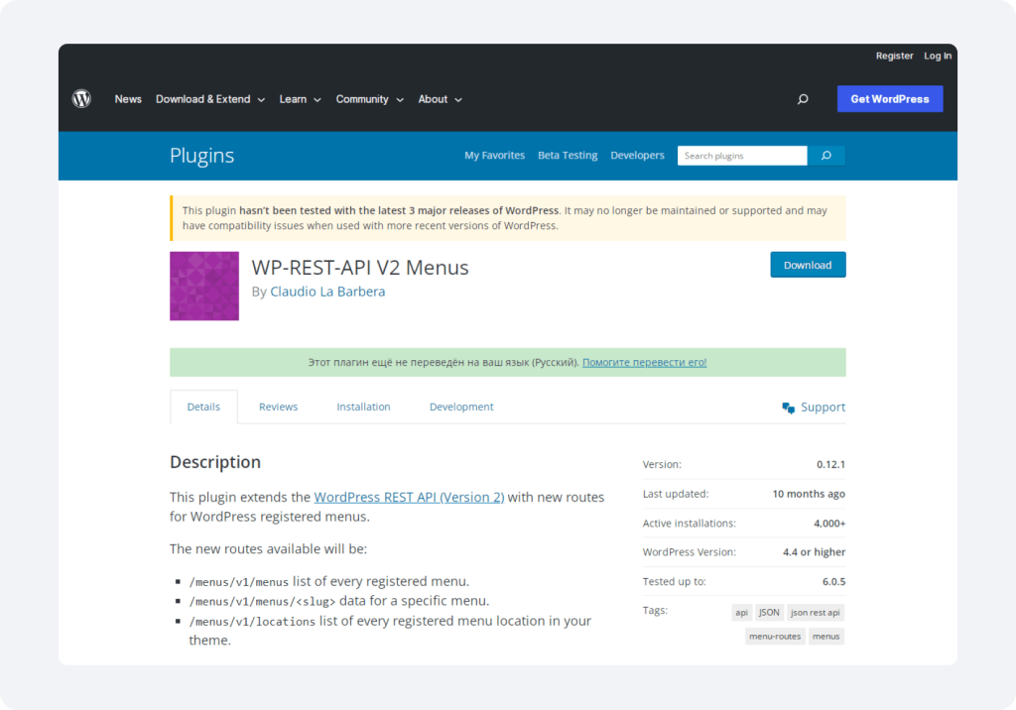Click the menus tag
The image size is (1016, 710).
click(x=826, y=637)
